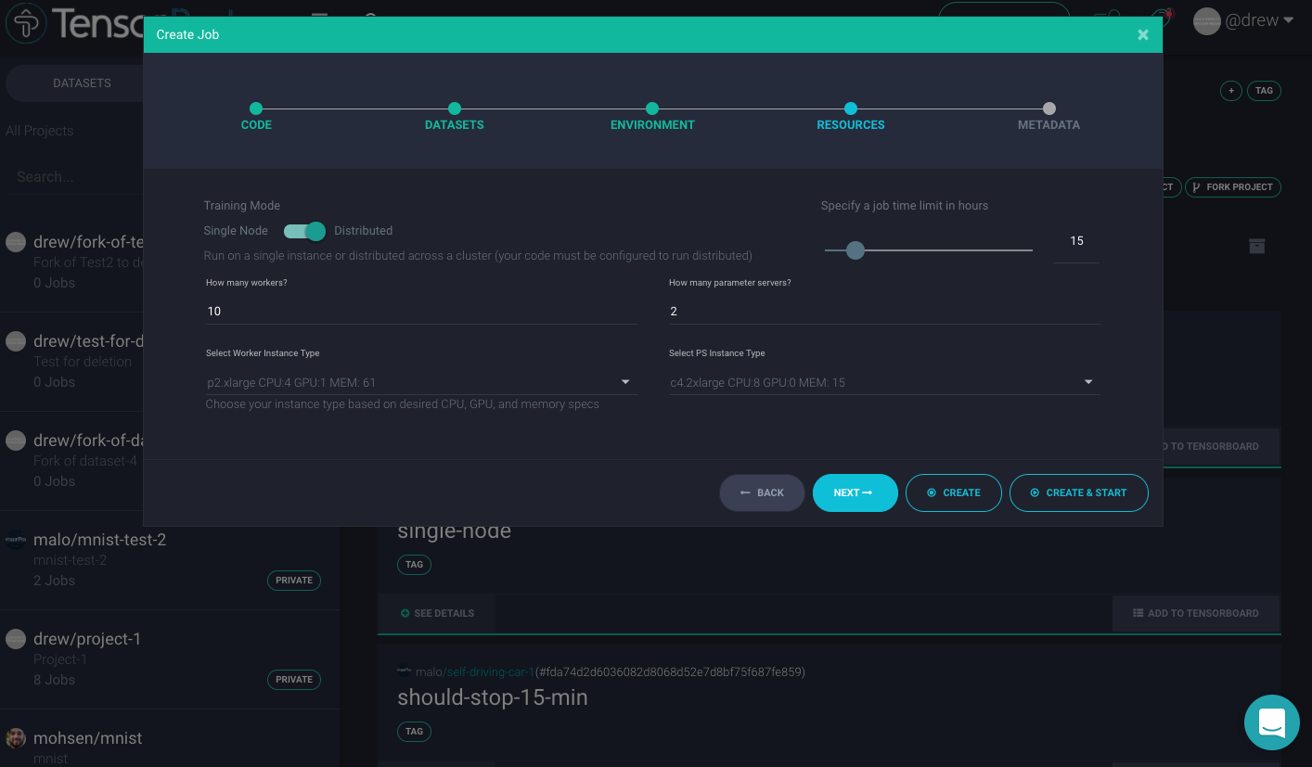Click the NEXT button
Viewport: 1312px width, 767px height.
click(855, 492)
